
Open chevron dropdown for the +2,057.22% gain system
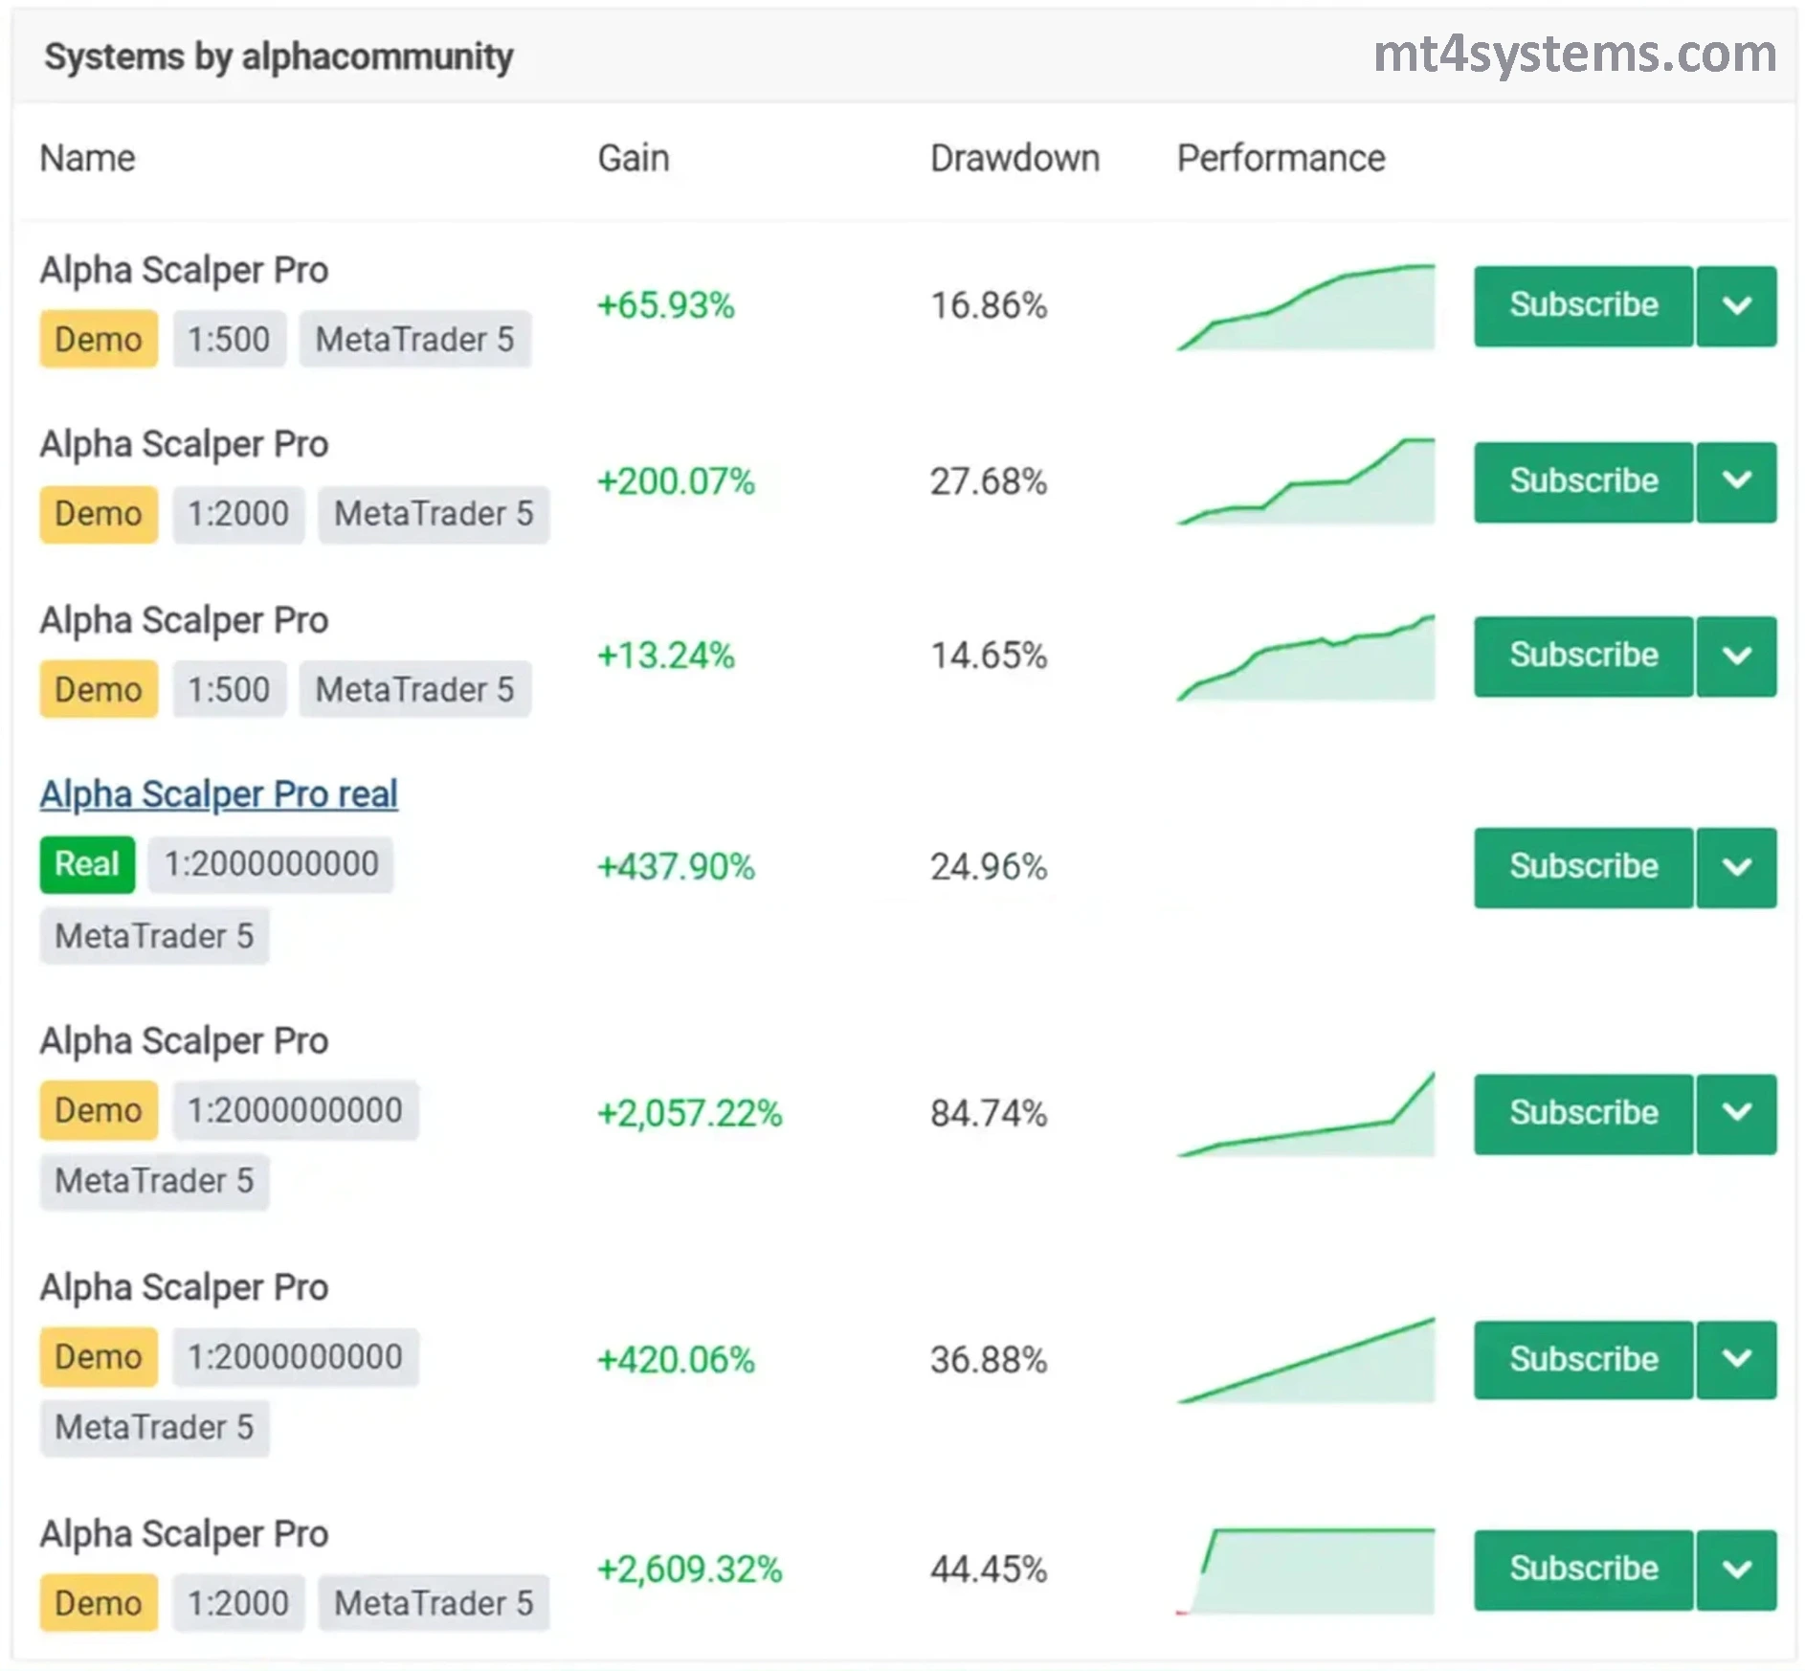[1736, 1113]
